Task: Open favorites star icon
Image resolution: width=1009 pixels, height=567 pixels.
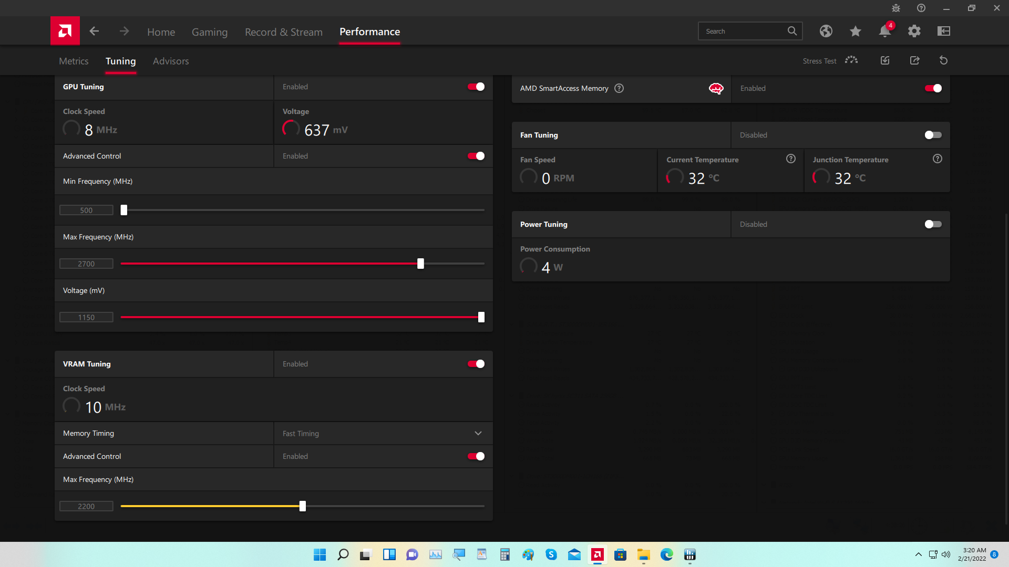Action: tap(855, 31)
